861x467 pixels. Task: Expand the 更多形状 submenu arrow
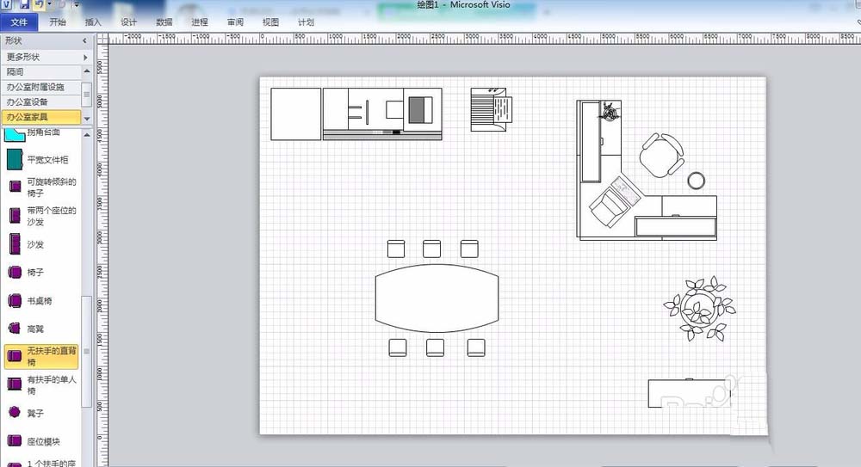tap(85, 57)
